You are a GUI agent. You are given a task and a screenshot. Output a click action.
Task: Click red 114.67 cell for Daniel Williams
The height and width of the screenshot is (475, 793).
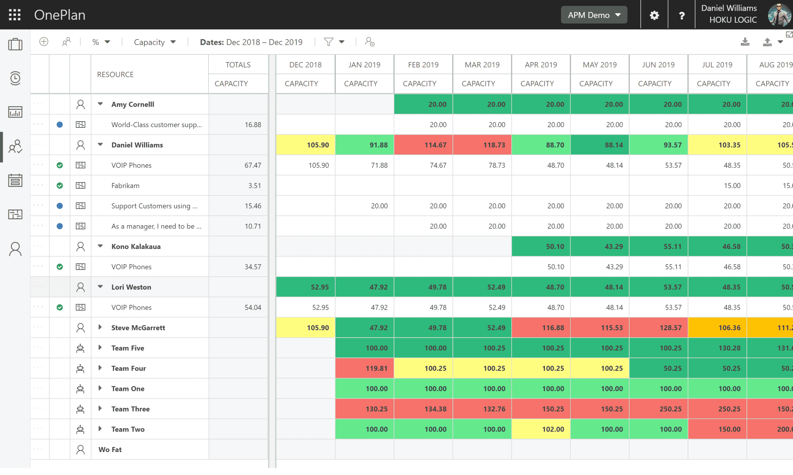click(423, 145)
